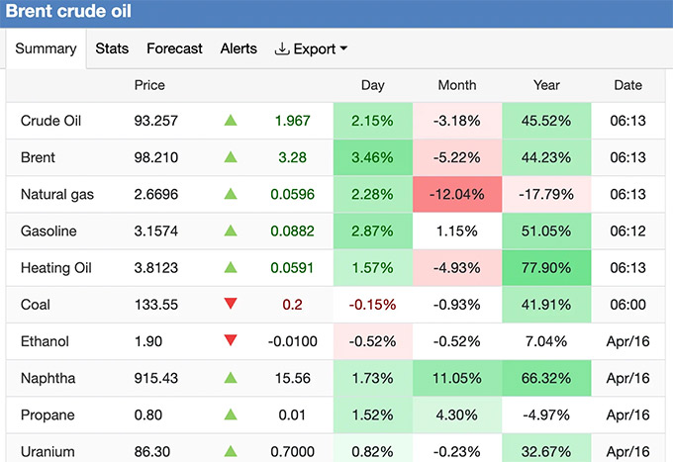Click the red down arrow for Ethanol

[231, 341]
